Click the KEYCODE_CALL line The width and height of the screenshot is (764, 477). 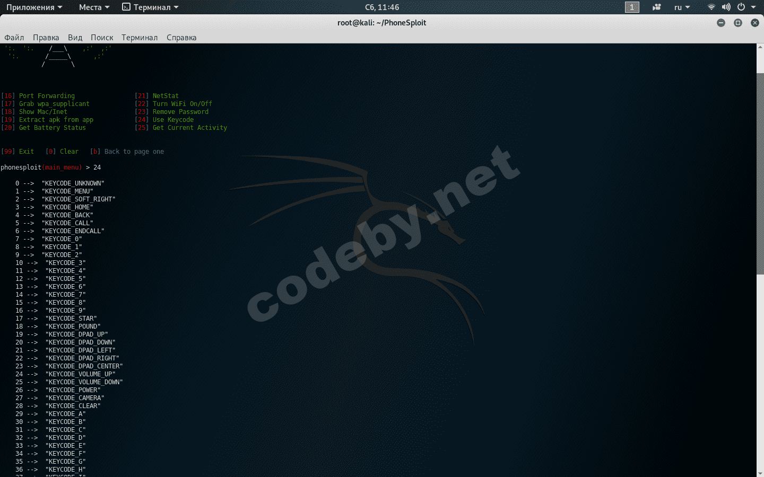click(x=54, y=223)
